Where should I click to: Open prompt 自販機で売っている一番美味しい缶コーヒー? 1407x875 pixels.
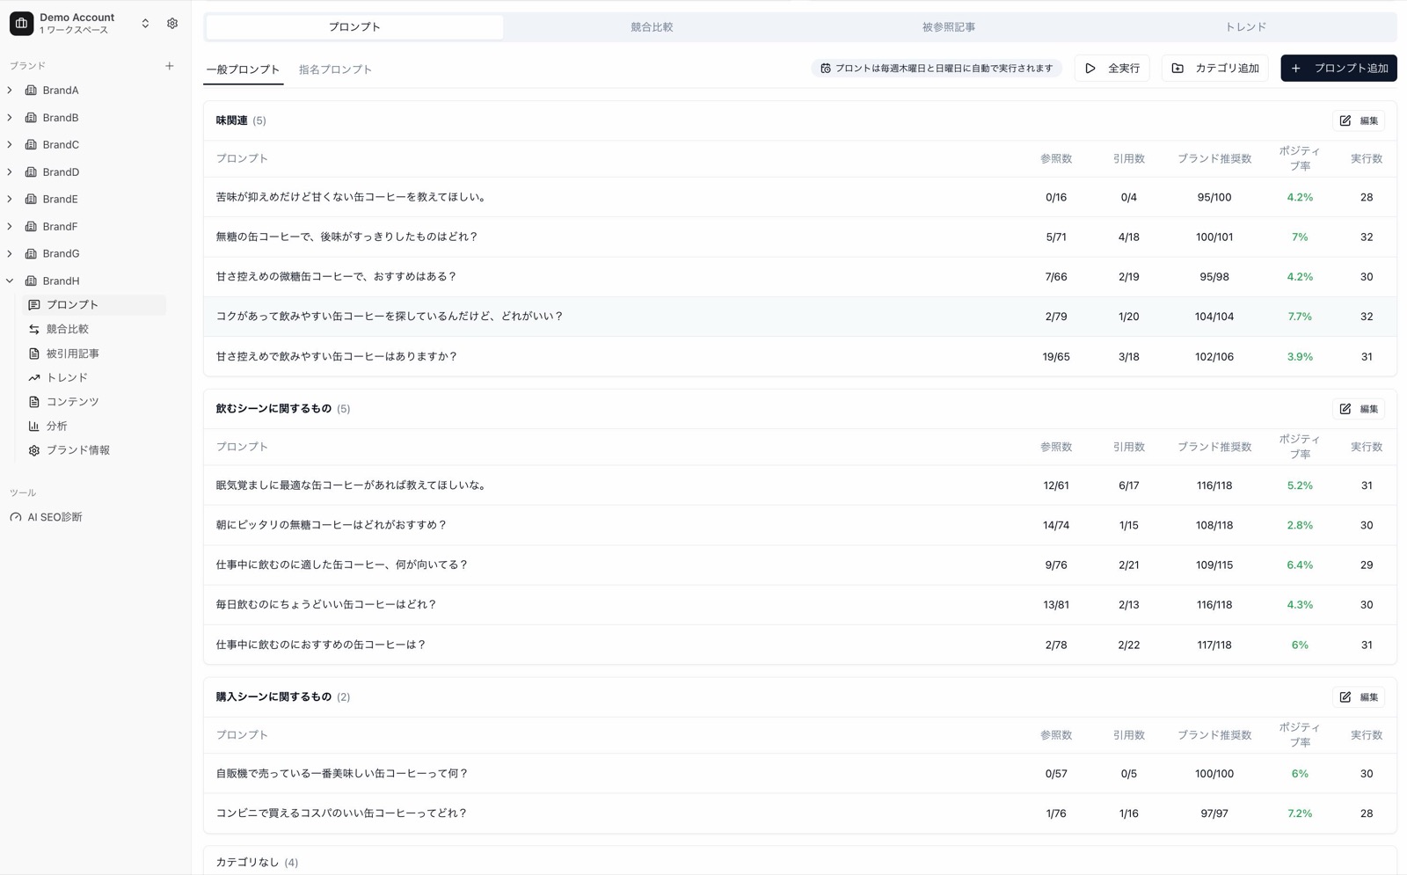pos(800,774)
